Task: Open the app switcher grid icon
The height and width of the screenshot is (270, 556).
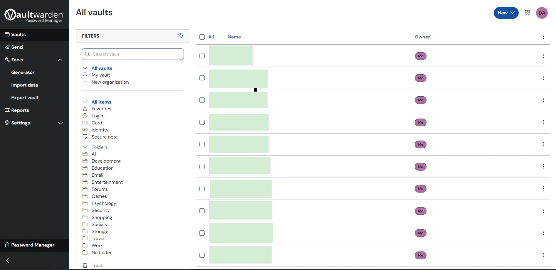Action: (x=528, y=13)
